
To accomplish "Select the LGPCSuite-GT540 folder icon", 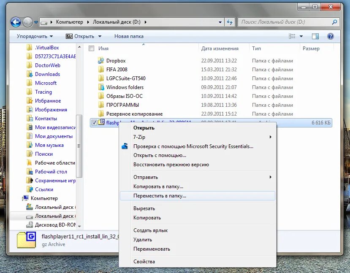I will pyautogui.click(x=101, y=78).
